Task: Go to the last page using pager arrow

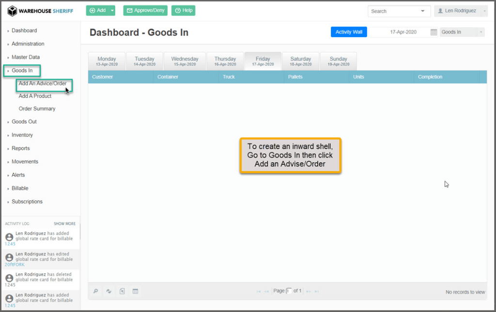Action: click(x=317, y=291)
